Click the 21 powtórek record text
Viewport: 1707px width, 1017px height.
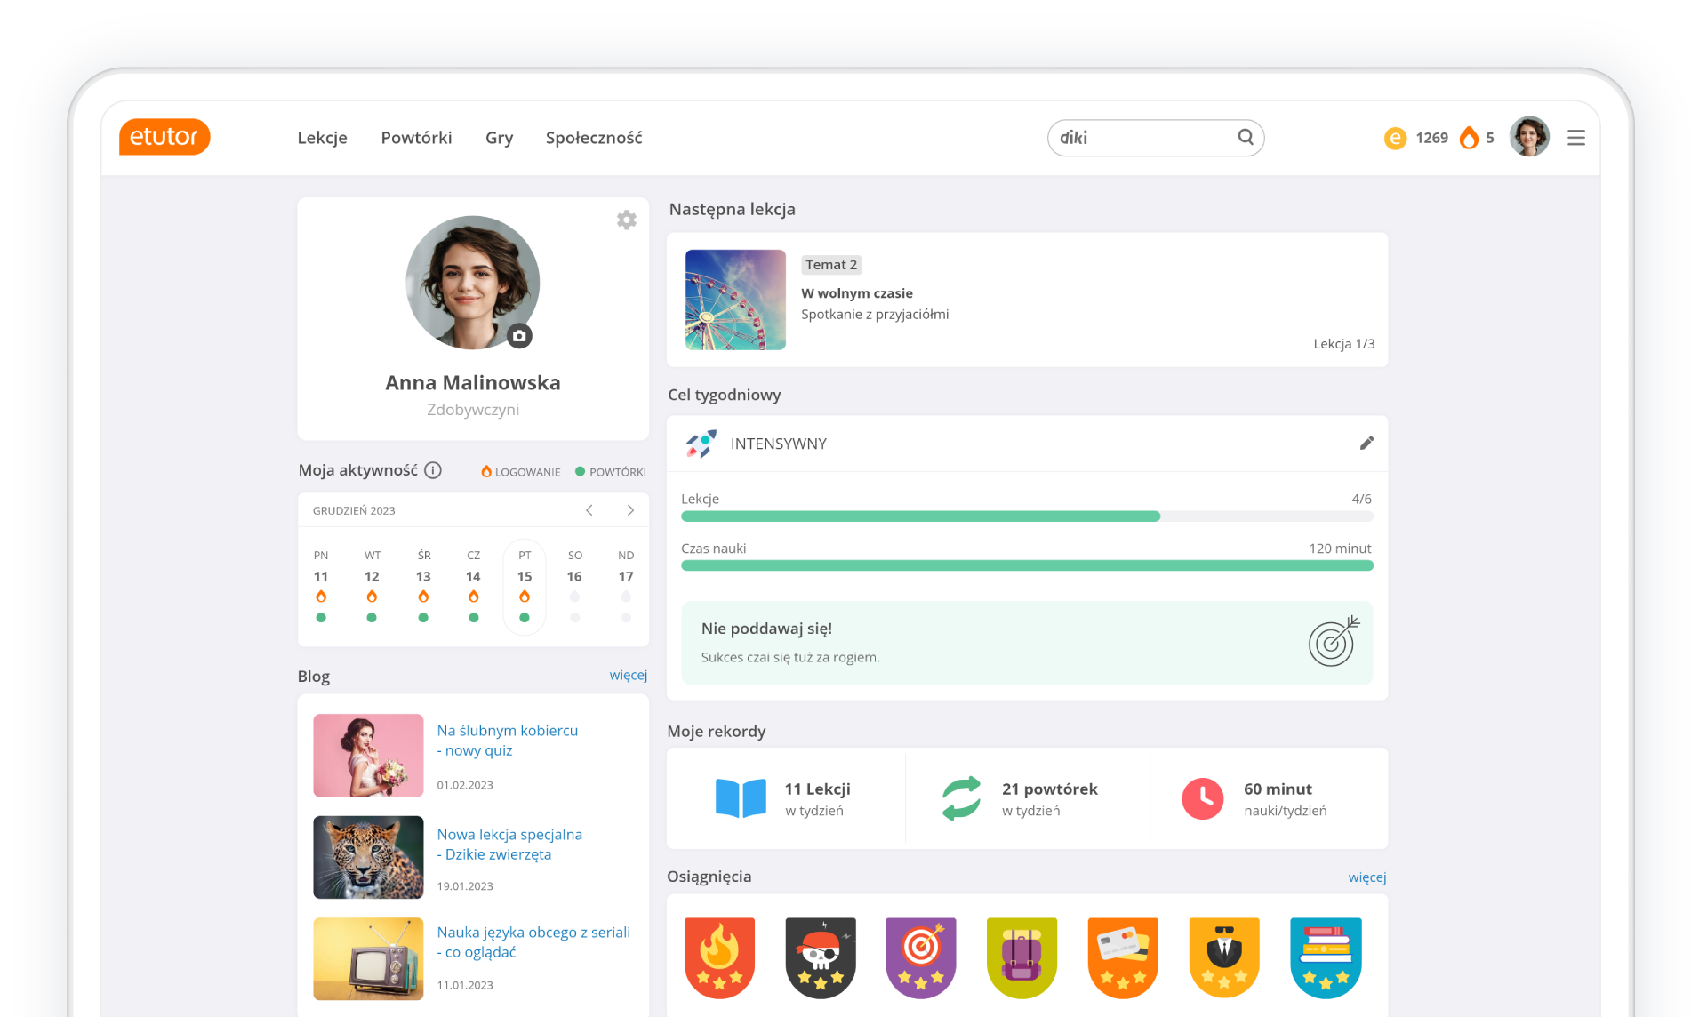point(1049,789)
